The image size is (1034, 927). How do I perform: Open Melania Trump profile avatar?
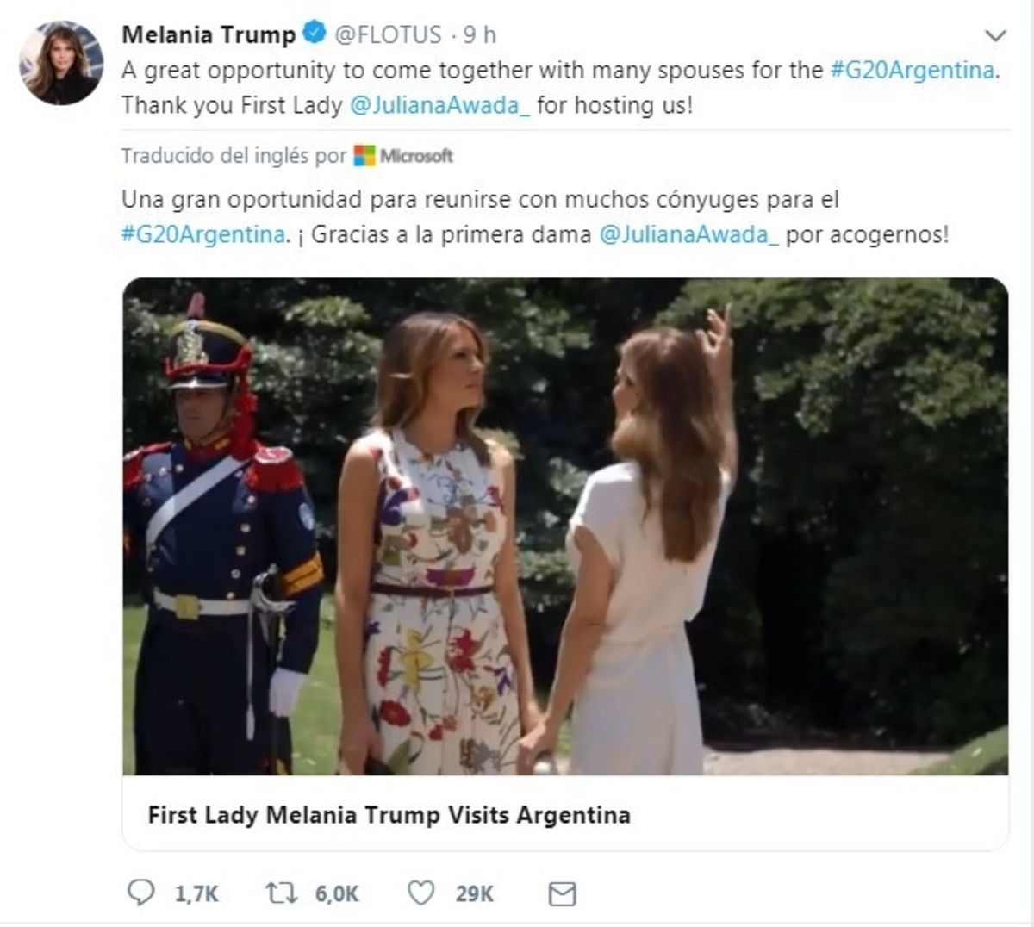click(x=61, y=64)
